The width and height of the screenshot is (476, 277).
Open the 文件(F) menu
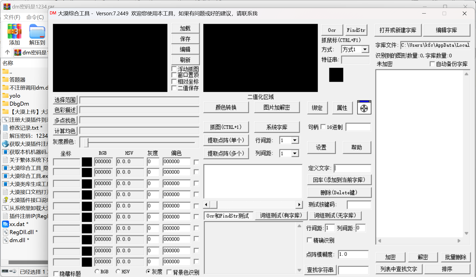pyautogui.click(x=12, y=17)
